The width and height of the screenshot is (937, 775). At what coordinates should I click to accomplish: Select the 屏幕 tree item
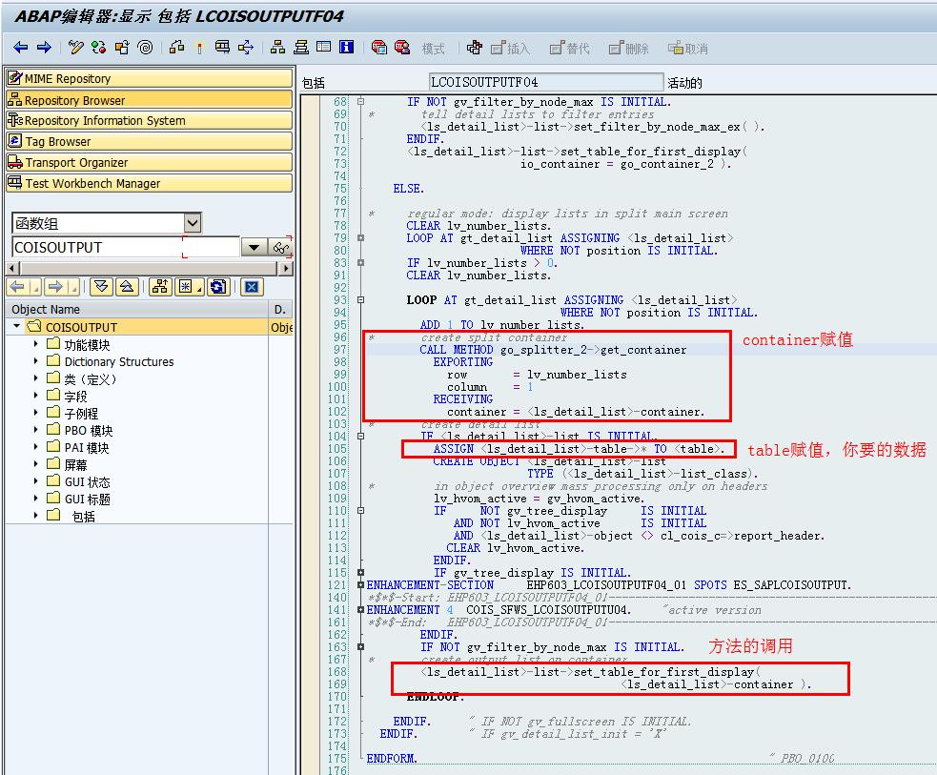coord(75,465)
